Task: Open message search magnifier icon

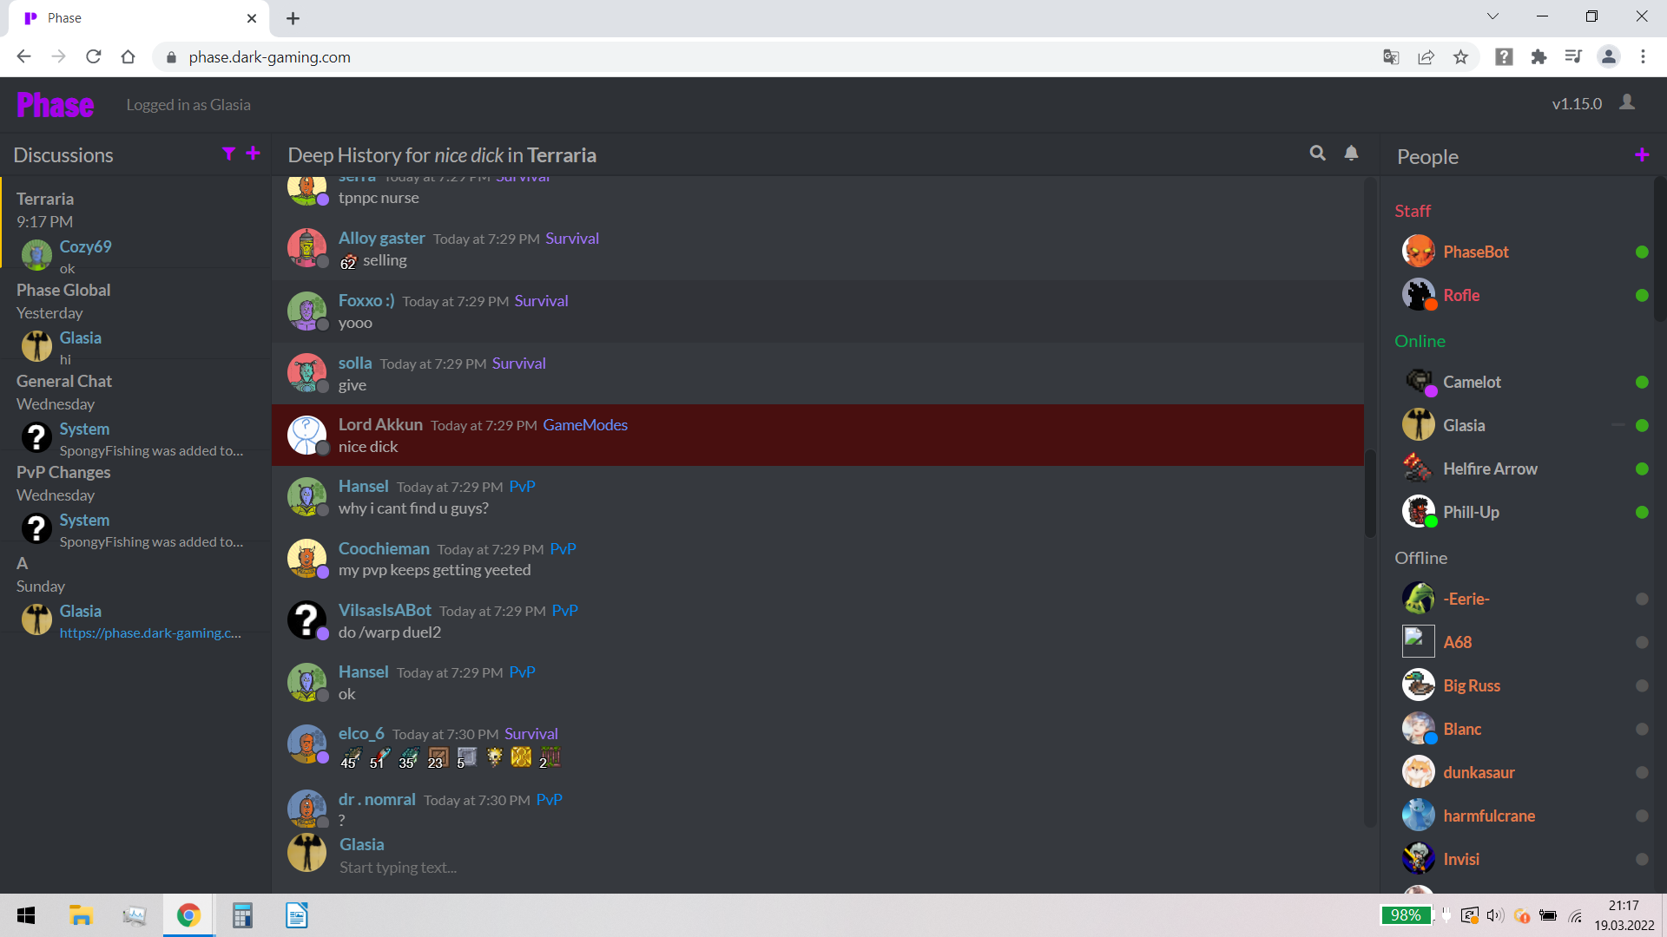Action: tap(1317, 154)
